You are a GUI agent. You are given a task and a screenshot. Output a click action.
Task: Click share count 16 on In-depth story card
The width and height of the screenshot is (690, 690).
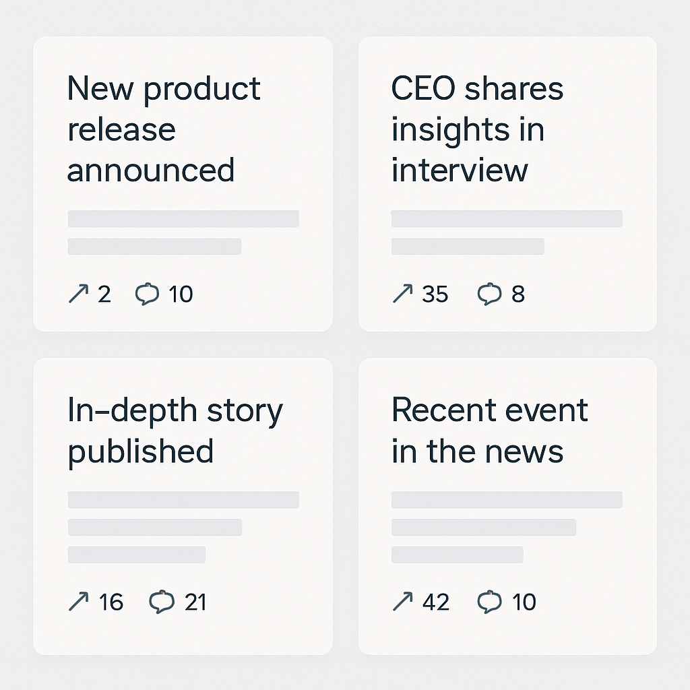(x=111, y=602)
